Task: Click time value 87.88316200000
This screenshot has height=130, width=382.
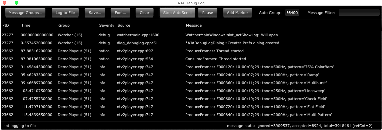Action: [36, 51]
